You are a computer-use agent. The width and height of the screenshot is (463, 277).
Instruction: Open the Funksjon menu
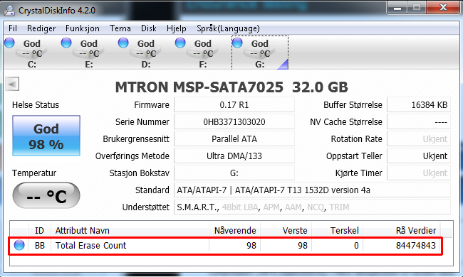[83, 28]
